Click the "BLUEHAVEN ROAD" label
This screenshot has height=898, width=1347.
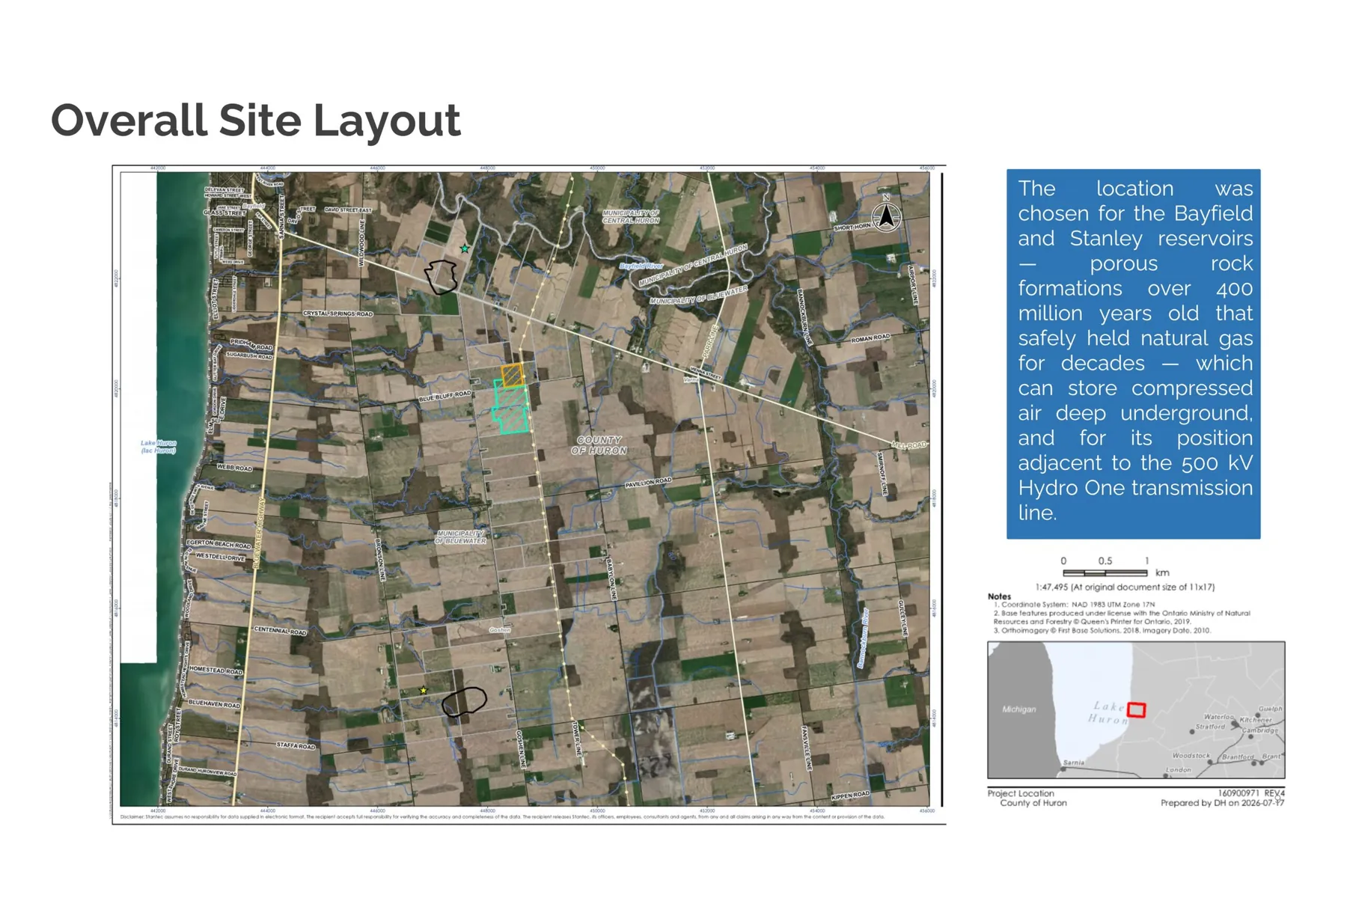214,704
